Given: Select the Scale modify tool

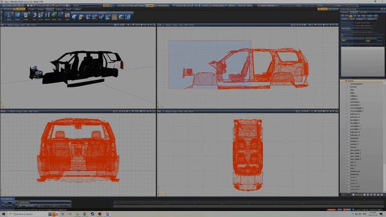Looking at the screenshot, I should (67, 16).
